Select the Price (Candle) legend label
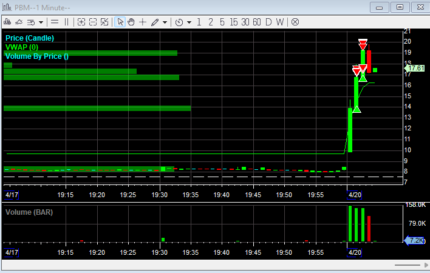This screenshot has height=273, width=430. 30,38
